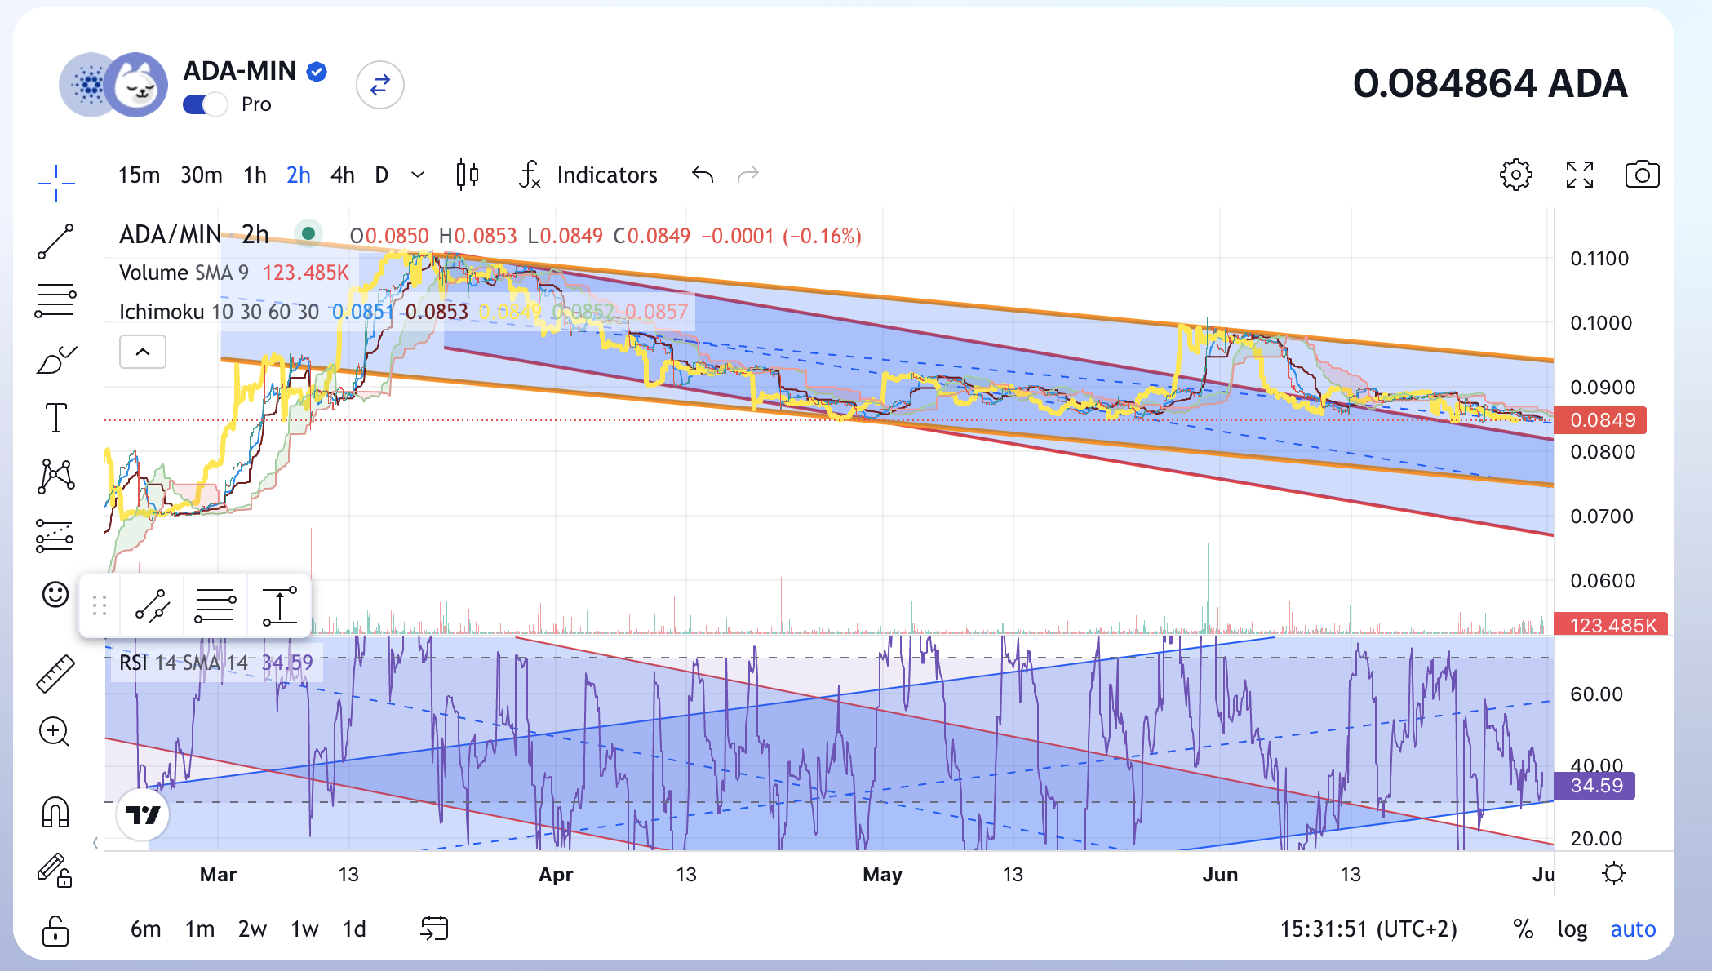The height and width of the screenshot is (971, 1712).
Task: Pick the horizontal lines tool in floating toolbar
Action: click(215, 606)
